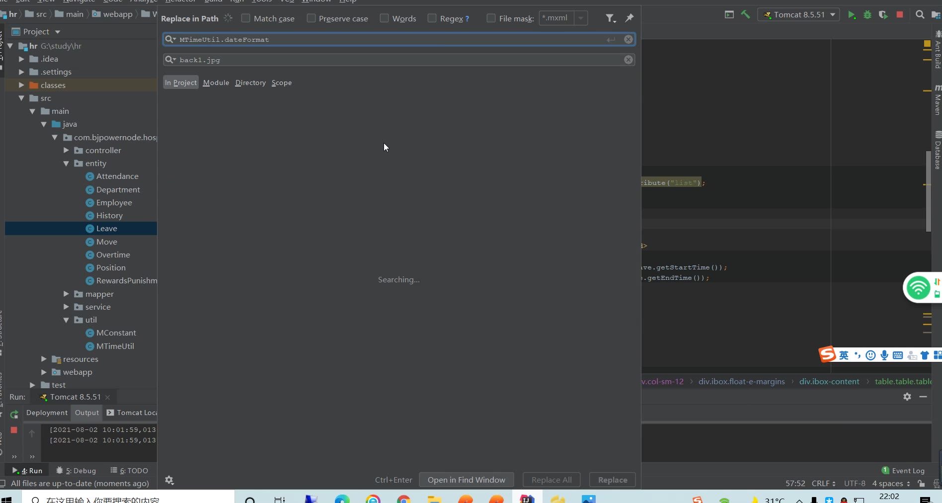
Task: Click the green Run button in toolbar
Action: pyautogui.click(x=852, y=15)
